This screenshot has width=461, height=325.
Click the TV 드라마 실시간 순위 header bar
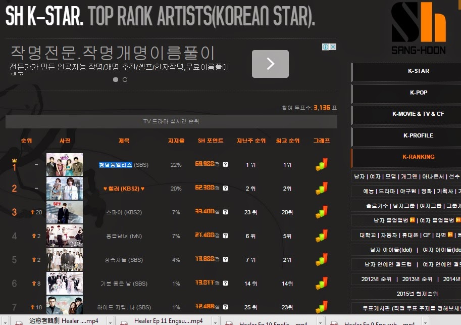click(x=171, y=121)
